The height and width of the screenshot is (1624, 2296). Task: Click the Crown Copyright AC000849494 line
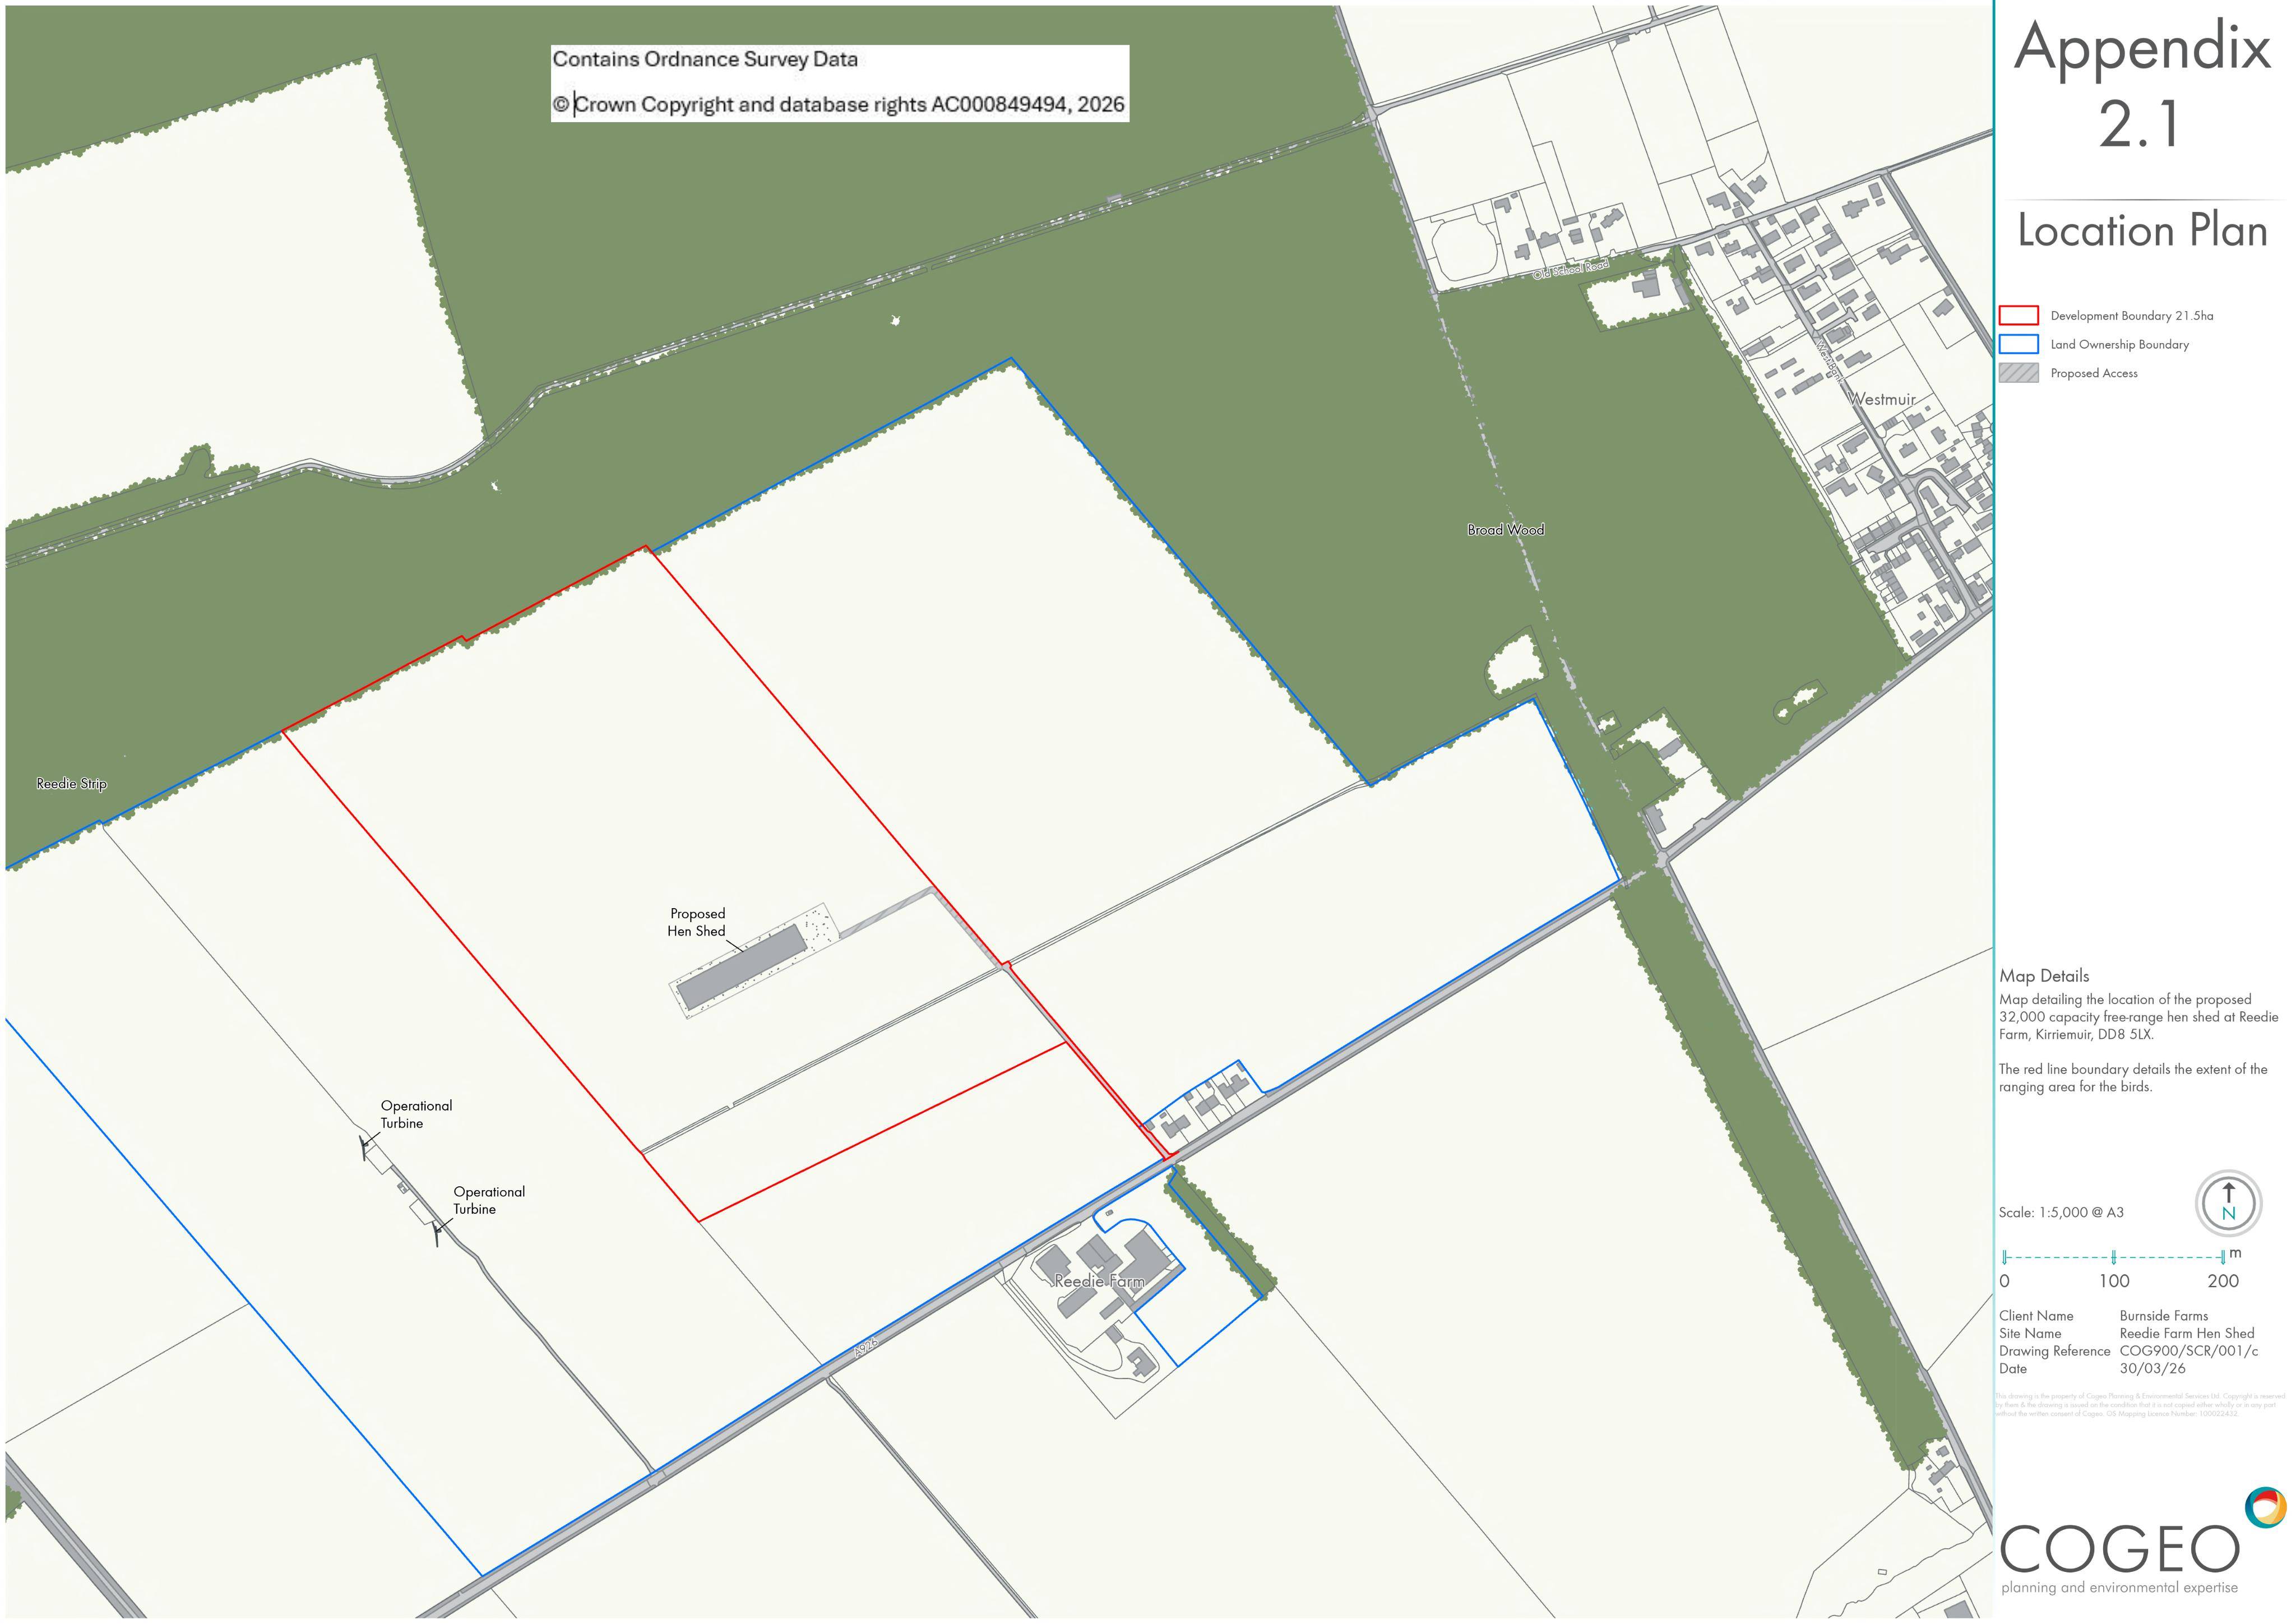tap(839, 104)
